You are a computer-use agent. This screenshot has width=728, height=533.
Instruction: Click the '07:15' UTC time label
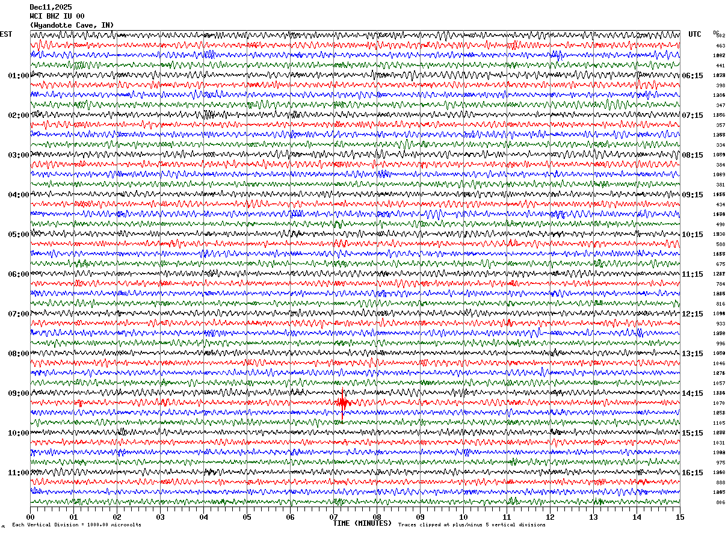[693, 116]
